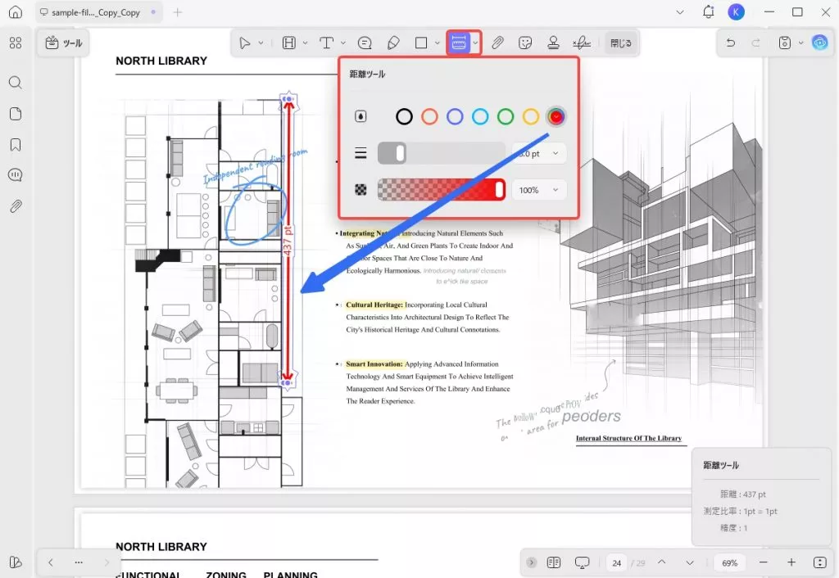Click the ツール tools button

[64, 43]
